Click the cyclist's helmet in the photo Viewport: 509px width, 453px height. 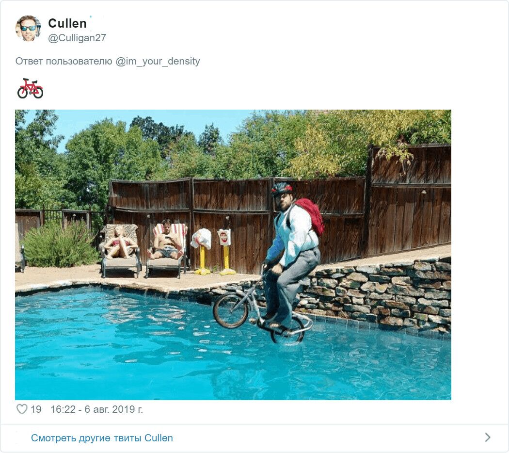(x=282, y=188)
